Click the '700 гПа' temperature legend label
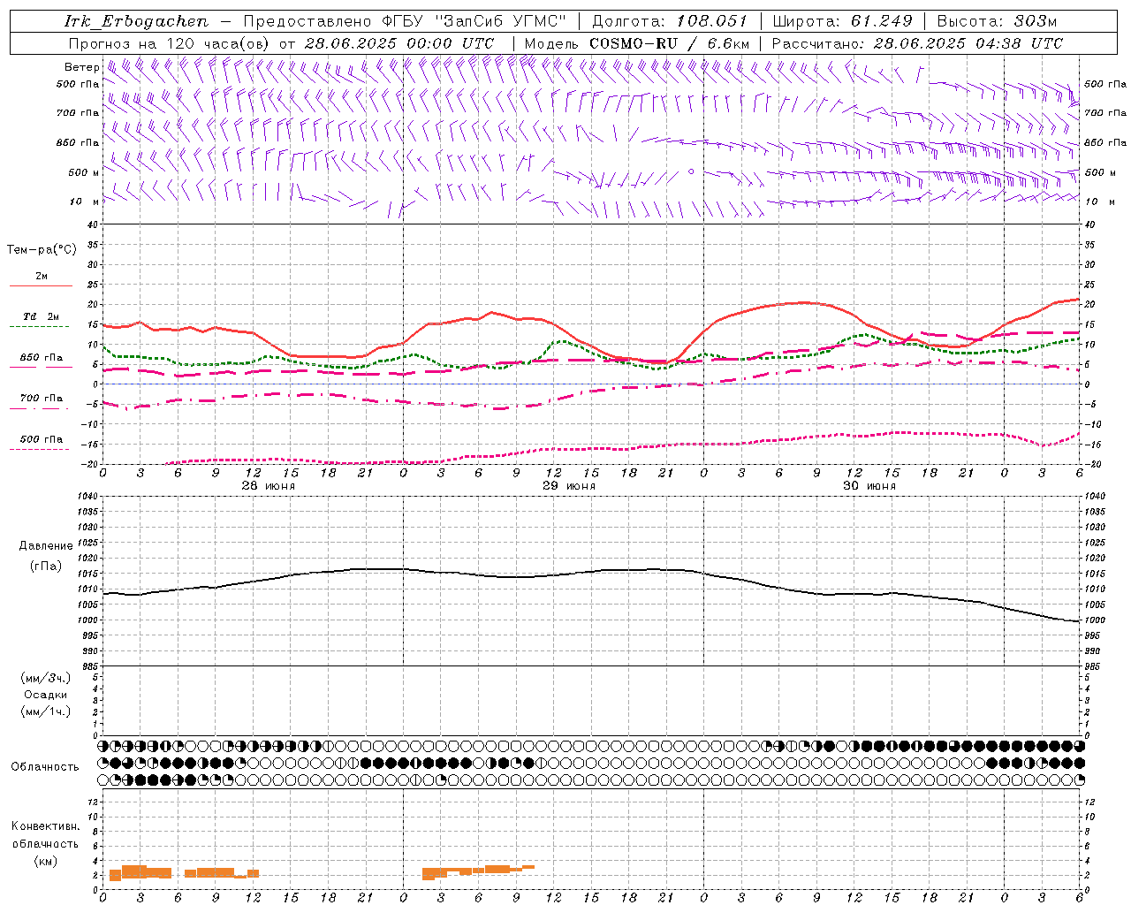 [x=42, y=399]
